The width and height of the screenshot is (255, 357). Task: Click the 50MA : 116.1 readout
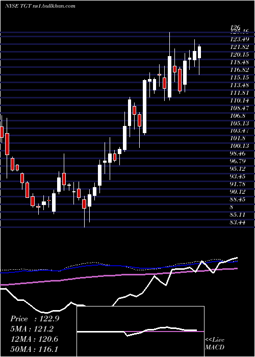tap(34, 349)
